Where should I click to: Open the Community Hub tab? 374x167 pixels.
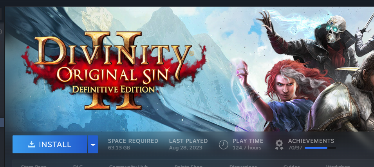128,166
